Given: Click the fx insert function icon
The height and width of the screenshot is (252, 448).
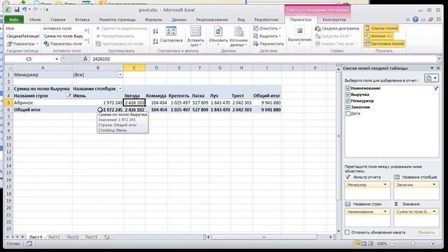Looking at the screenshot, I should click(85, 59).
